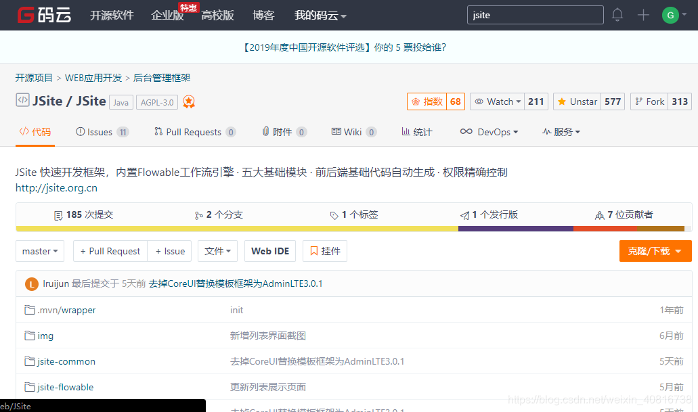Click the 指数 index button
Viewport: 698px width, 412px height.
pyautogui.click(x=427, y=101)
